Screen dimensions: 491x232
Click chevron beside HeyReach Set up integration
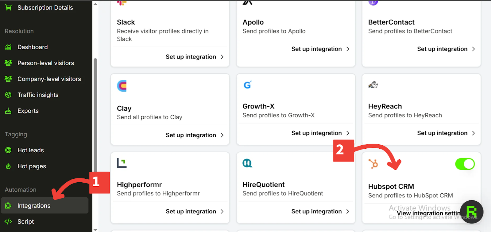click(474, 133)
